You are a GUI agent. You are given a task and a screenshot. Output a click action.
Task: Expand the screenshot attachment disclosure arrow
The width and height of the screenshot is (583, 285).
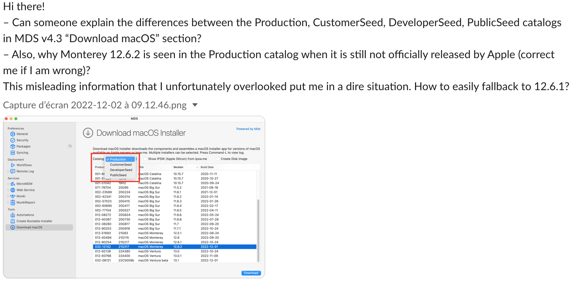pyautogui.click(x=195, y=105)
